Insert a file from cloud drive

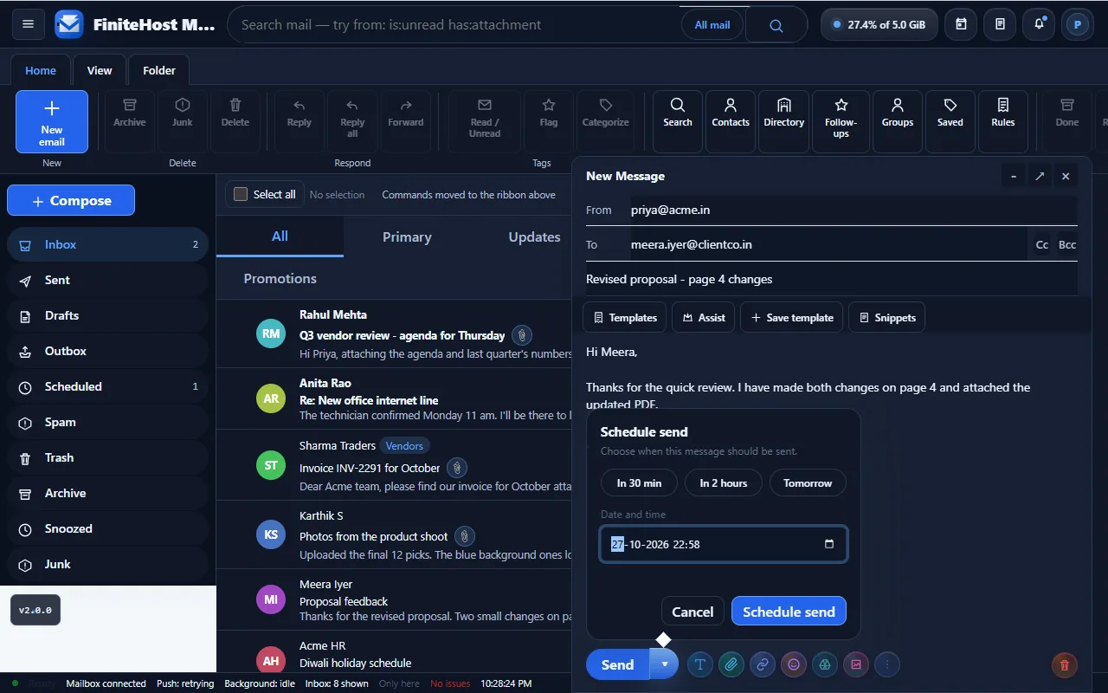coord(825,664)
